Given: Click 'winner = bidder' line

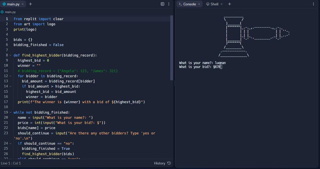Looking at the screenshot, I should point(42,97).
